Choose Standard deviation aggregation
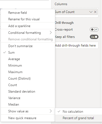 pos(28,92)
